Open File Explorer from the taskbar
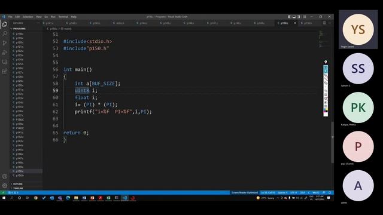 (x=76, y=198)
